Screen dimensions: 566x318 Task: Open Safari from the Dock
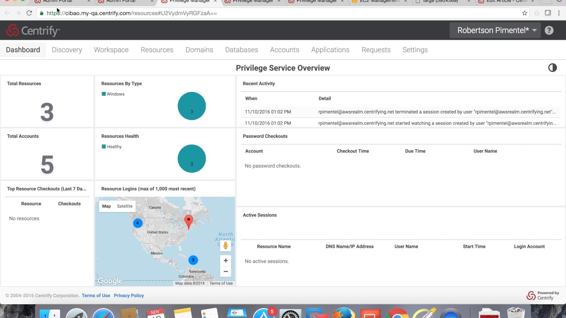tap(103, 313)
